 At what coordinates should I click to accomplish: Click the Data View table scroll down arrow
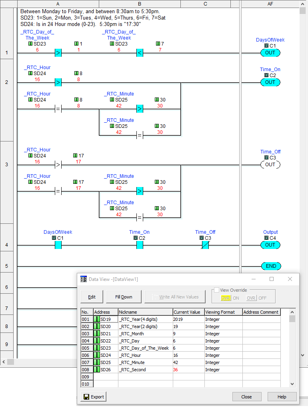tap(292, 384)
